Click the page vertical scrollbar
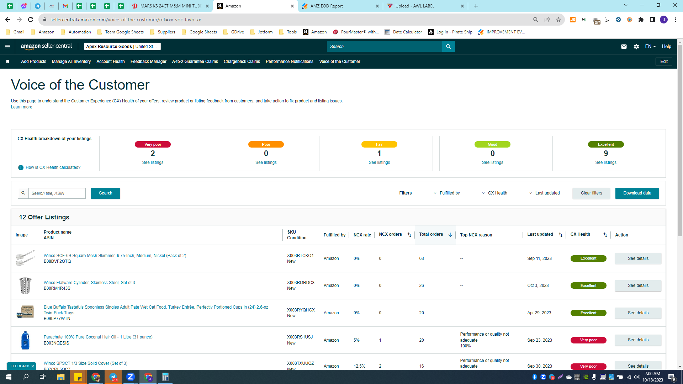 pos(680,140)
